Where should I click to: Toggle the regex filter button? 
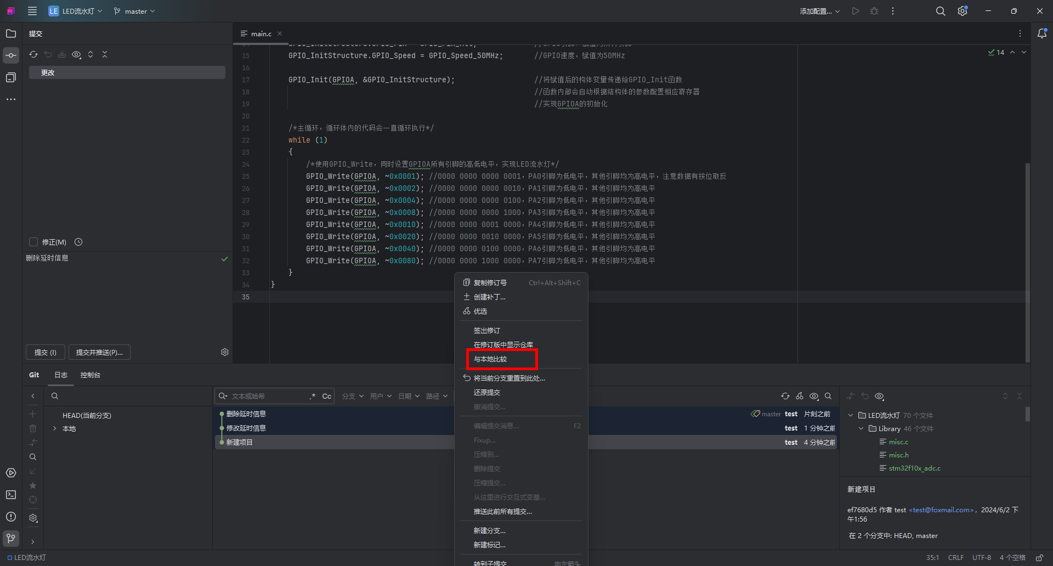(x=313, y=396)
